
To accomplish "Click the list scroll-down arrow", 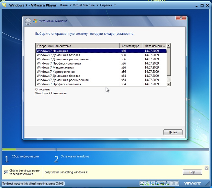I will 168,84.
